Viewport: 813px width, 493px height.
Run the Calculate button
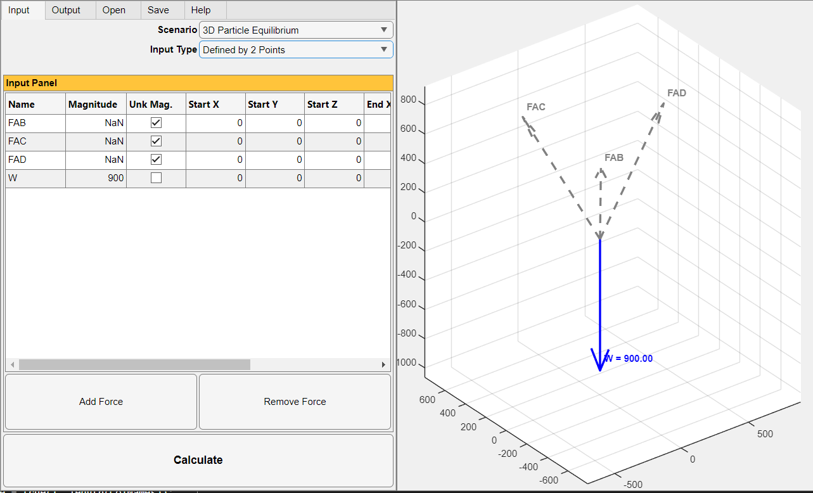pyautogui.click(x=198, y=460)
